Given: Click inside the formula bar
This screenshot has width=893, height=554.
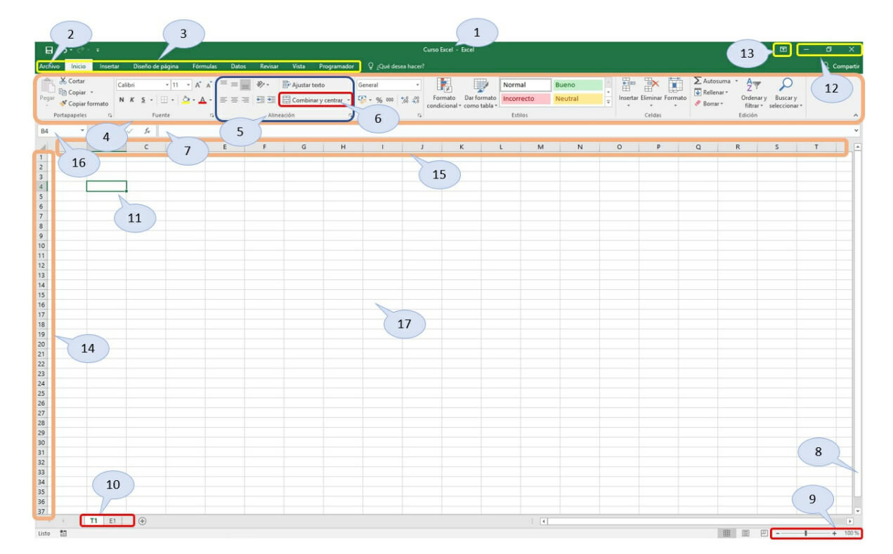Looking at the screenshot, I should (246, 130).
